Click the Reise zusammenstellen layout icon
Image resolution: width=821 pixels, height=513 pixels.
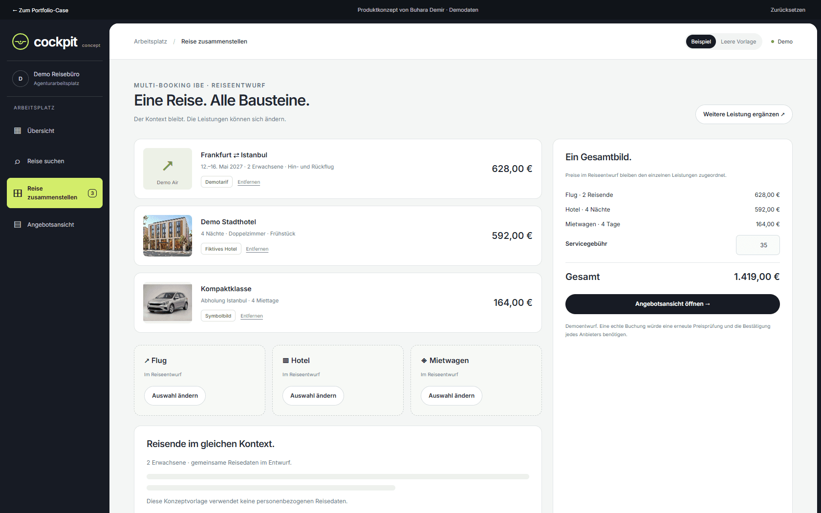(x=18, y=193)
